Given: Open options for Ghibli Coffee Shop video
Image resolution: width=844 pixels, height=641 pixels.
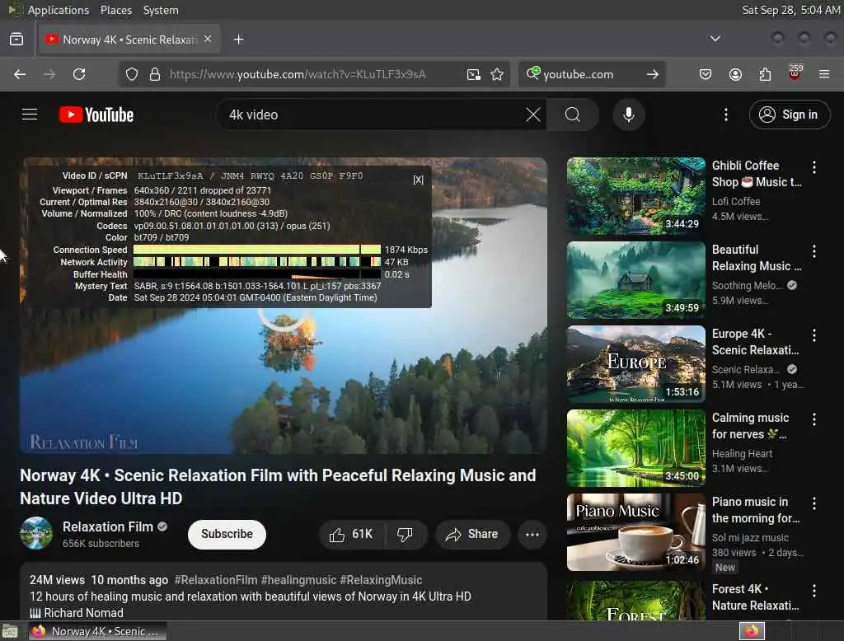Looking at the screenshot, I should pyautogui.click(x=814, y=167).
